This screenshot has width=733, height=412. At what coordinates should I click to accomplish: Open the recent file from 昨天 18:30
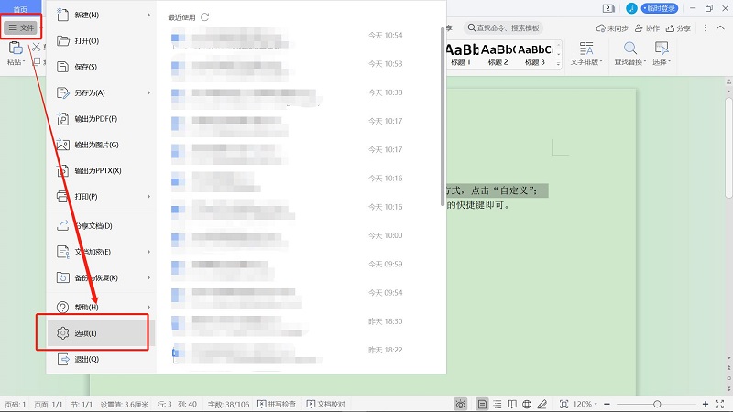tap(288, 324)
